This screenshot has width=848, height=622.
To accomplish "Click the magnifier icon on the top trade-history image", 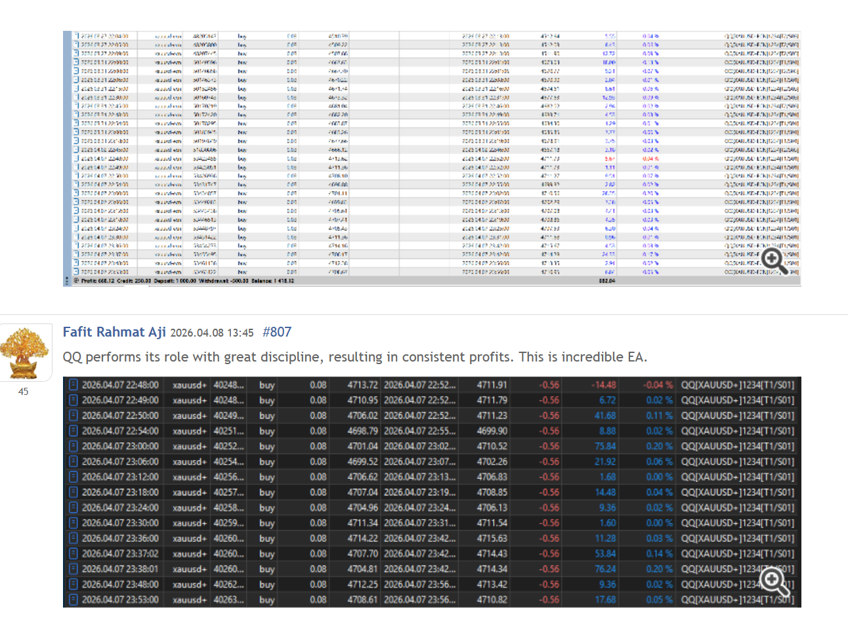I will (x=774, y=261).
